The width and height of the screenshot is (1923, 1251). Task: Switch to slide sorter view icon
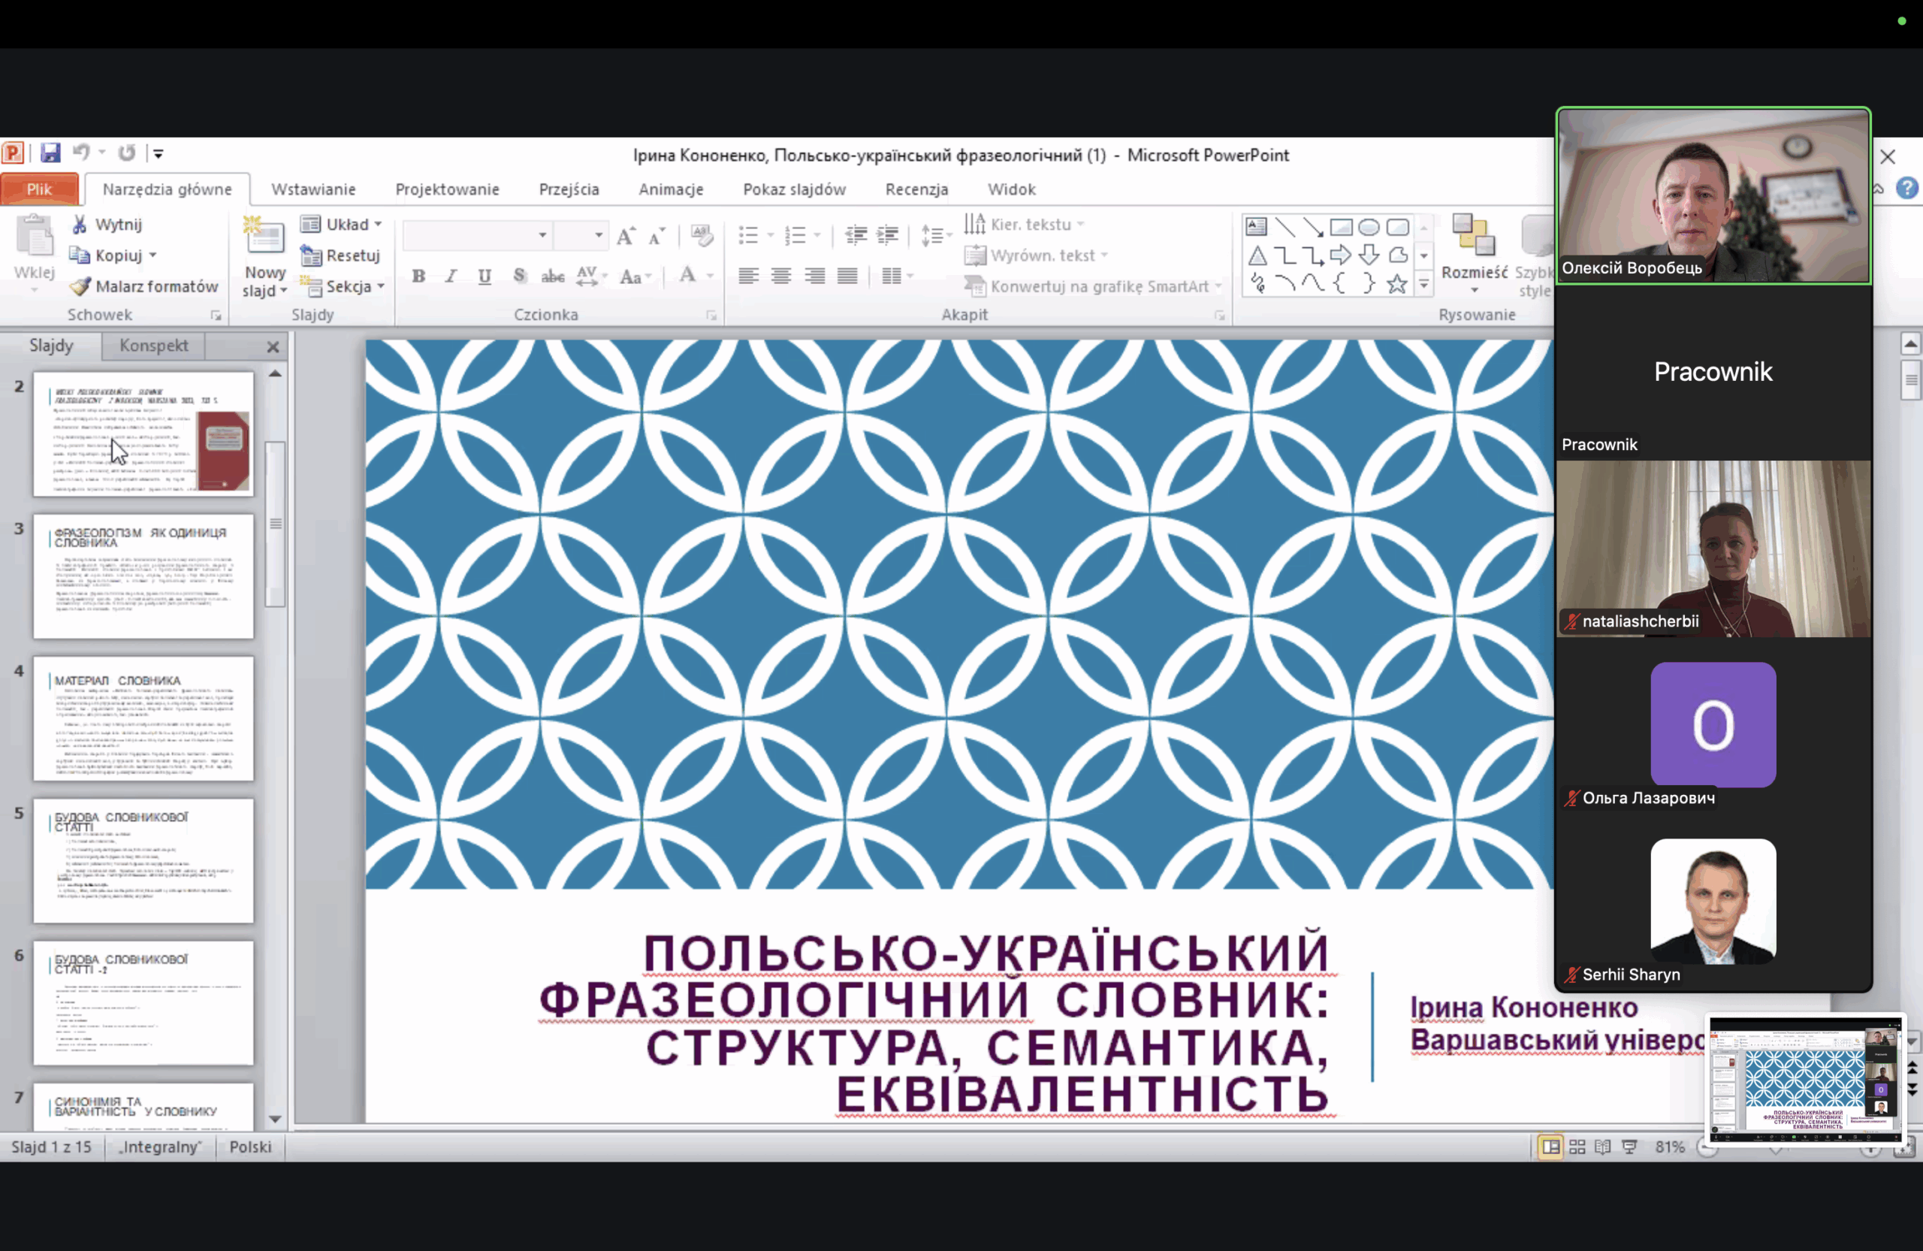1577,1147
